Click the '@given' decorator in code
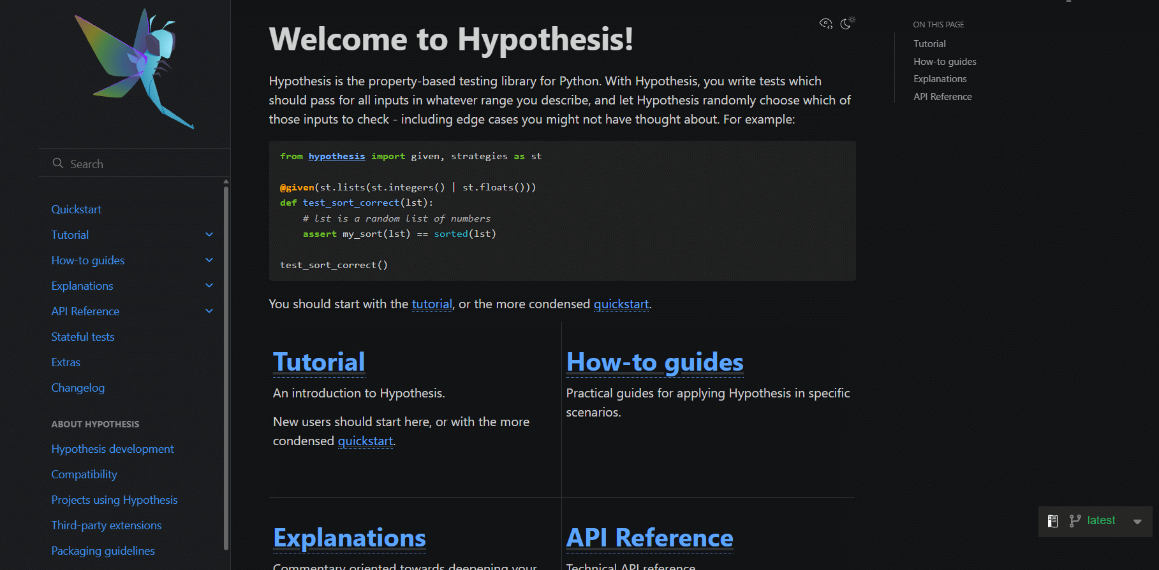Image resolution: width=1159 pixels, height=570 pixels. pyautogui.click(x=297, y=187)
